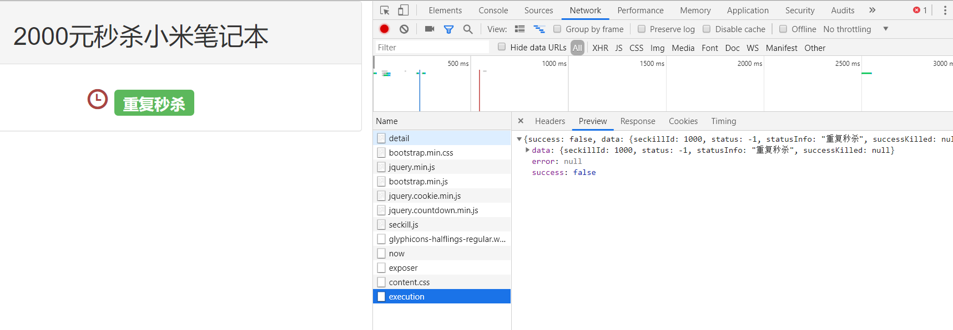This screenshot has width=953, height=330.
Task: Click the file icon beside seckill.js
Action: click(381, 224)
